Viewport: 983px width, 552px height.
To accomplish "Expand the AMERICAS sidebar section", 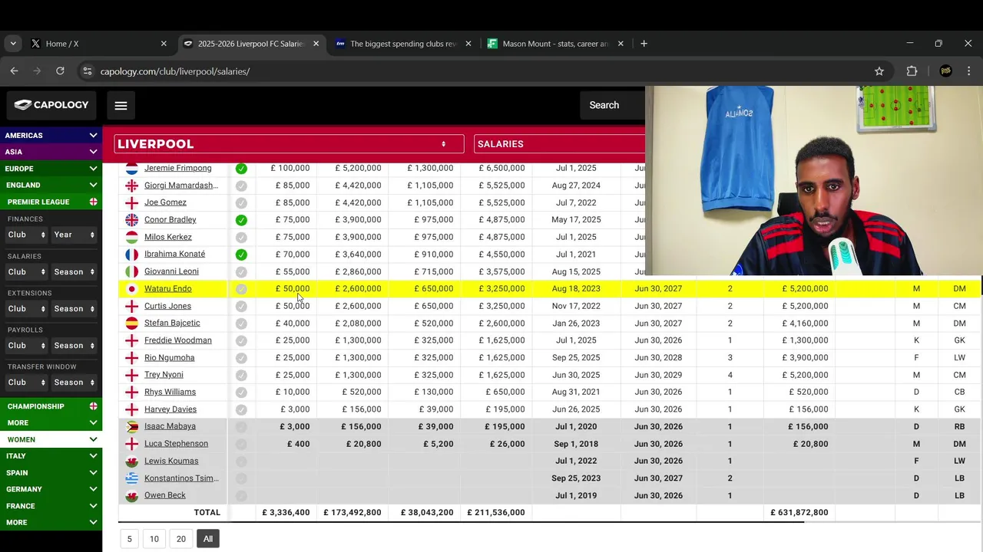I will pyautogui.click(x=51, y=135).
